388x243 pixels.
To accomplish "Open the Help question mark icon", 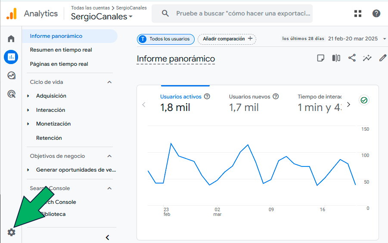I will (x=376, y=13).
